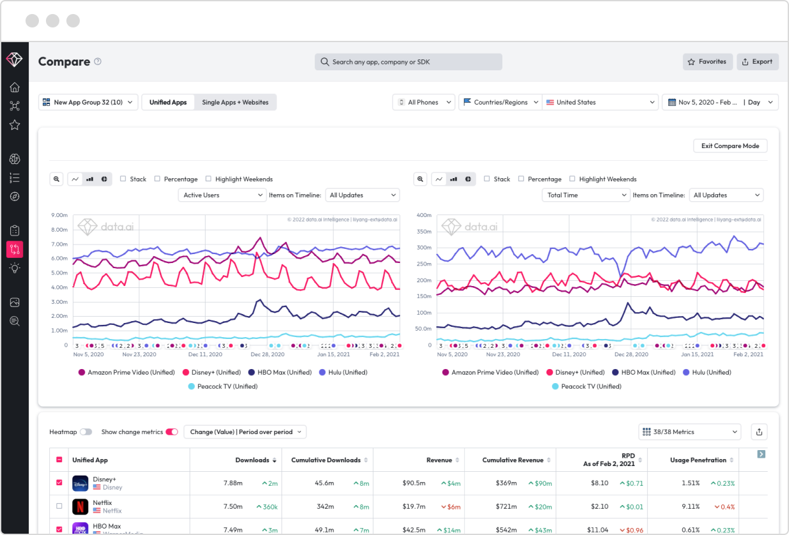
Task: Click the zoom magnifier on the Total Time chart
Action: pyautogui.click(x=421, y=179)
